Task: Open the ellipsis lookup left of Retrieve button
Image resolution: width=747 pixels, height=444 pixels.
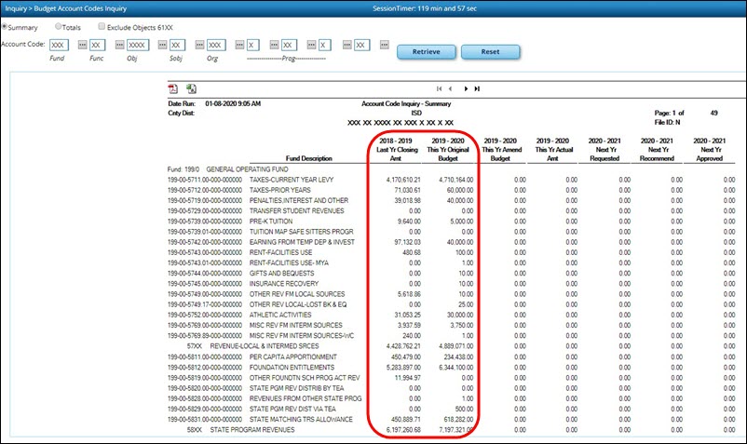Action: point(385,45)
